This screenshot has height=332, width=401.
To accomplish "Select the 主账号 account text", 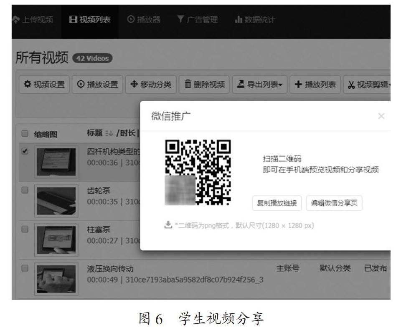I will click(x=288, y=268).
